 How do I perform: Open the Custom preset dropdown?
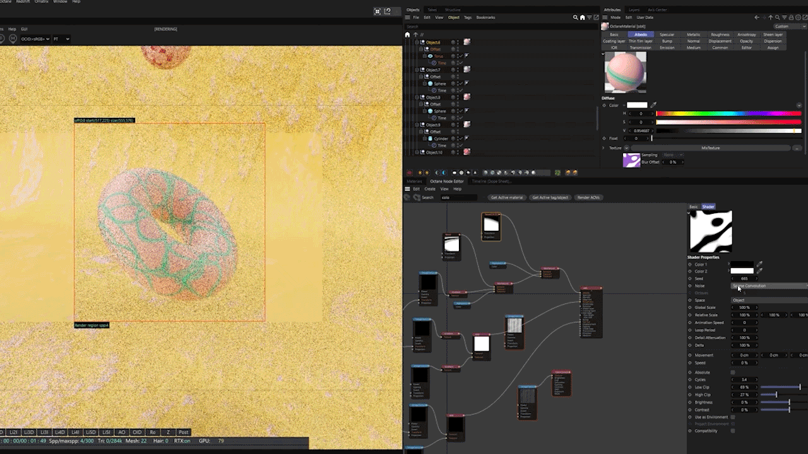pos(789,26)
